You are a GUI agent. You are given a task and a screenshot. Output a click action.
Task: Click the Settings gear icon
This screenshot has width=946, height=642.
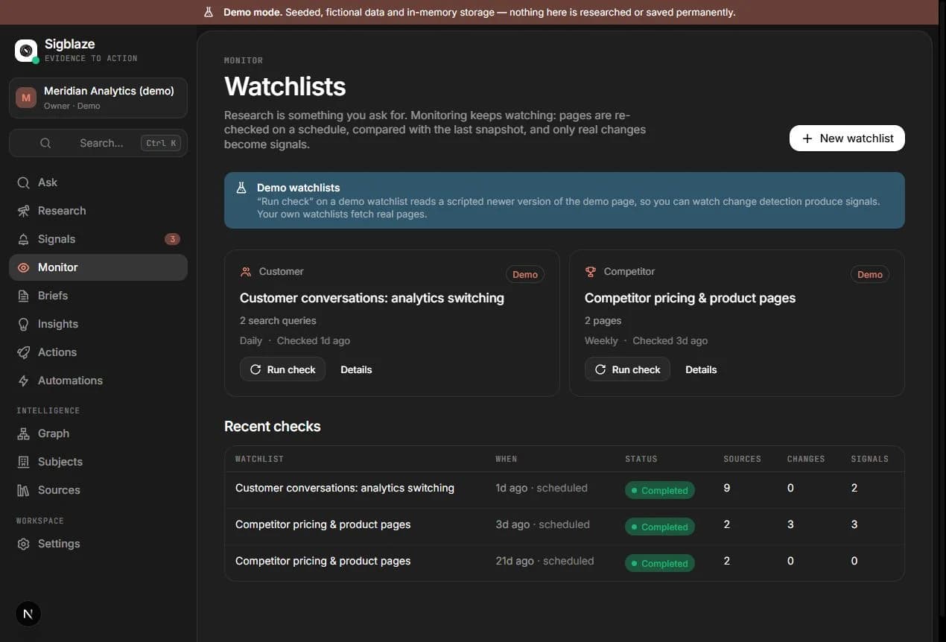[24, 544]
